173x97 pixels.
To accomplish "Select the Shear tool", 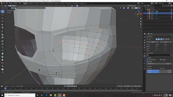I will (x=2, y=69).
